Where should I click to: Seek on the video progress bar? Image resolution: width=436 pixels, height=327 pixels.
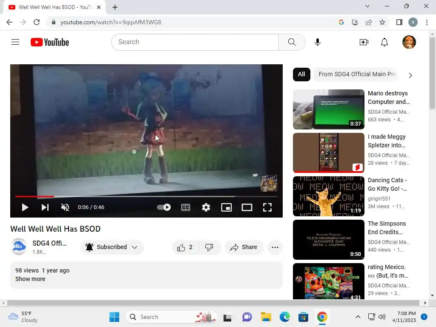[146, 196]
